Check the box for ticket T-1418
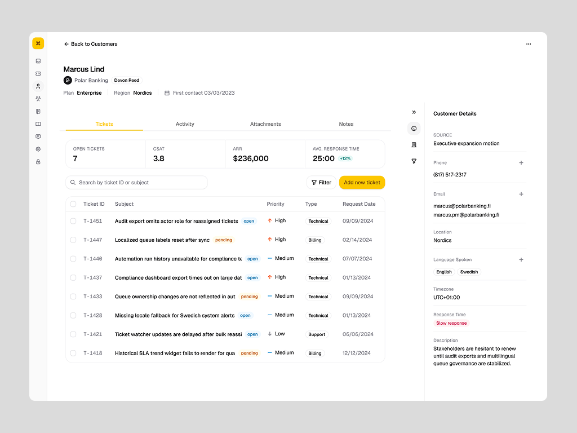 pyautogui.click(x=73, y=353)
